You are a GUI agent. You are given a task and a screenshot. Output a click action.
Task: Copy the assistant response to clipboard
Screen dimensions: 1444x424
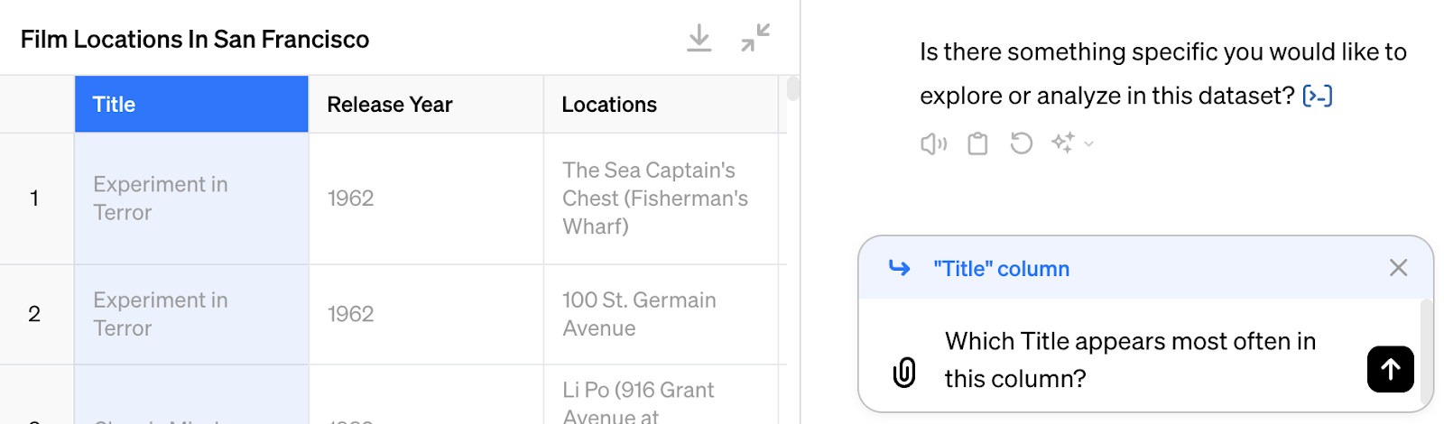(977, 143)
